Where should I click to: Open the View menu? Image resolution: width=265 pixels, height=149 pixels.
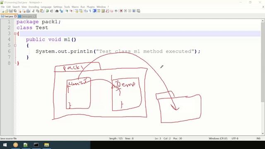coord(24,7)
